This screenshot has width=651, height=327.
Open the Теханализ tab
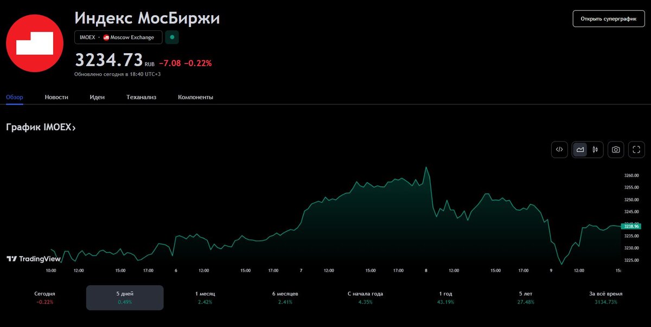pyautogui.click(x=141, y=97)
